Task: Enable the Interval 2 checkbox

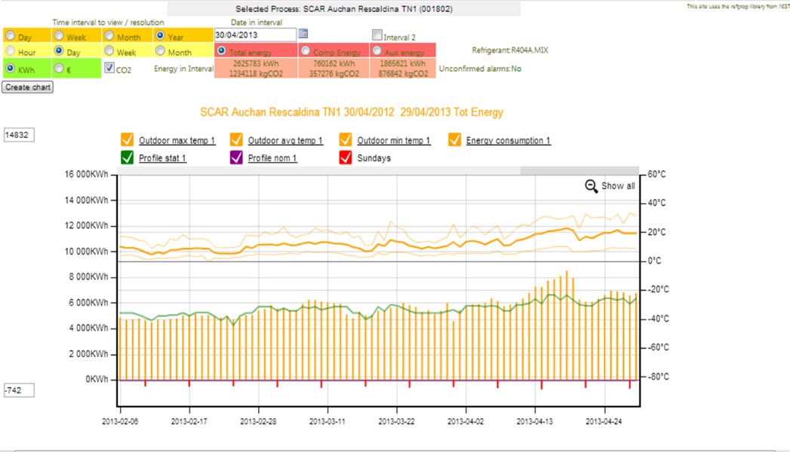Action: click(377, 35)
